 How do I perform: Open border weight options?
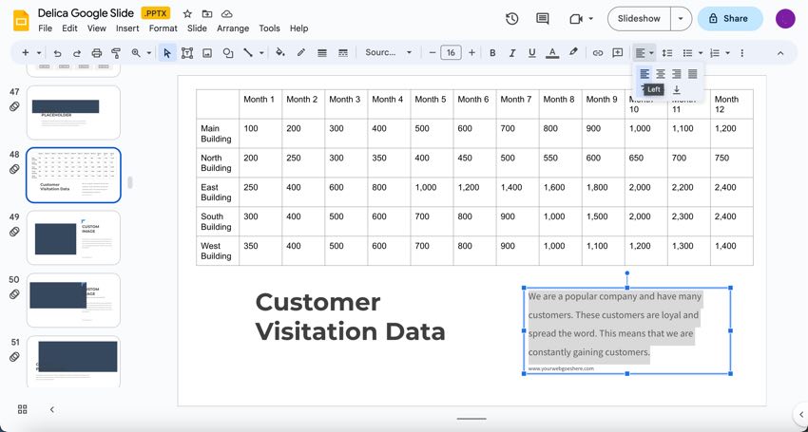pos(322,53)
